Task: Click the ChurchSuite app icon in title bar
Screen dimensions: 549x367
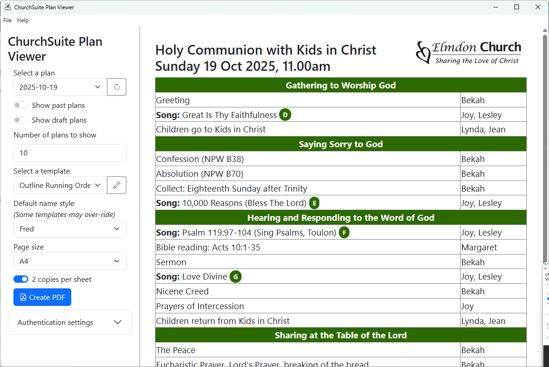Action: pos(8,7)
